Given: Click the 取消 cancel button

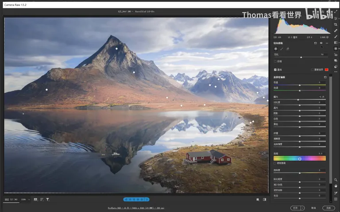Looking at the screenshot, I should 313,208.
